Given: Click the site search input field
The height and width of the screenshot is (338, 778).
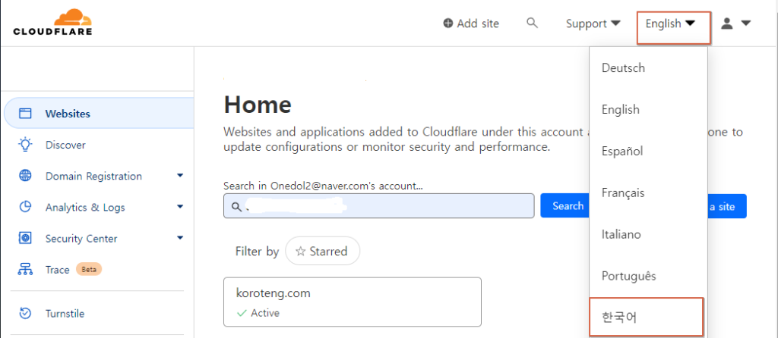Looking at the screenshot, I should tap(378, 206).
